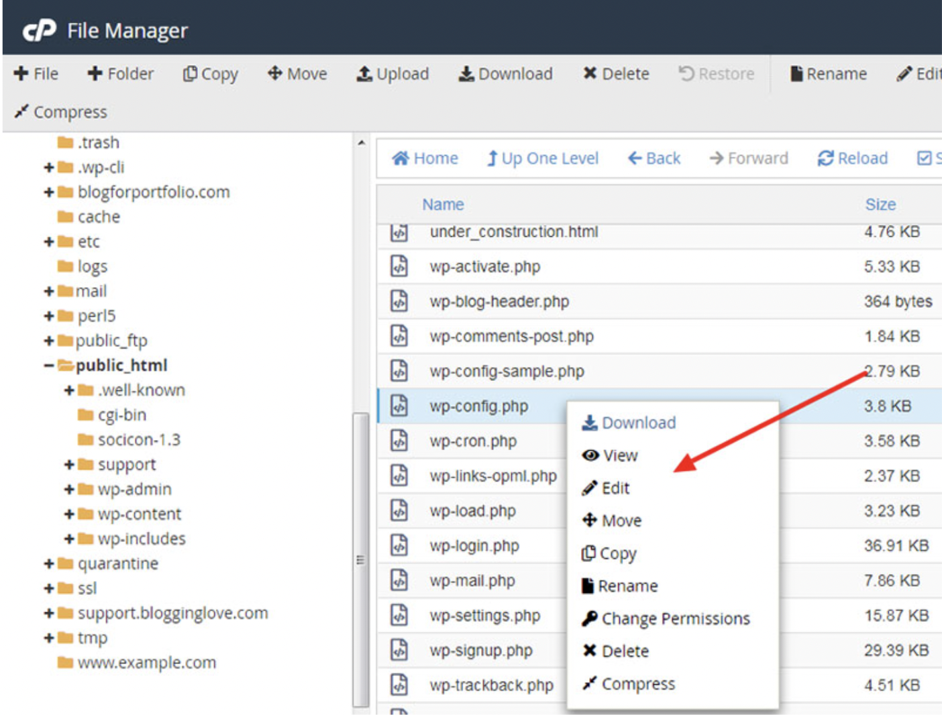
Task: Collapse the public_html folder tree
Action: point(48,366)
